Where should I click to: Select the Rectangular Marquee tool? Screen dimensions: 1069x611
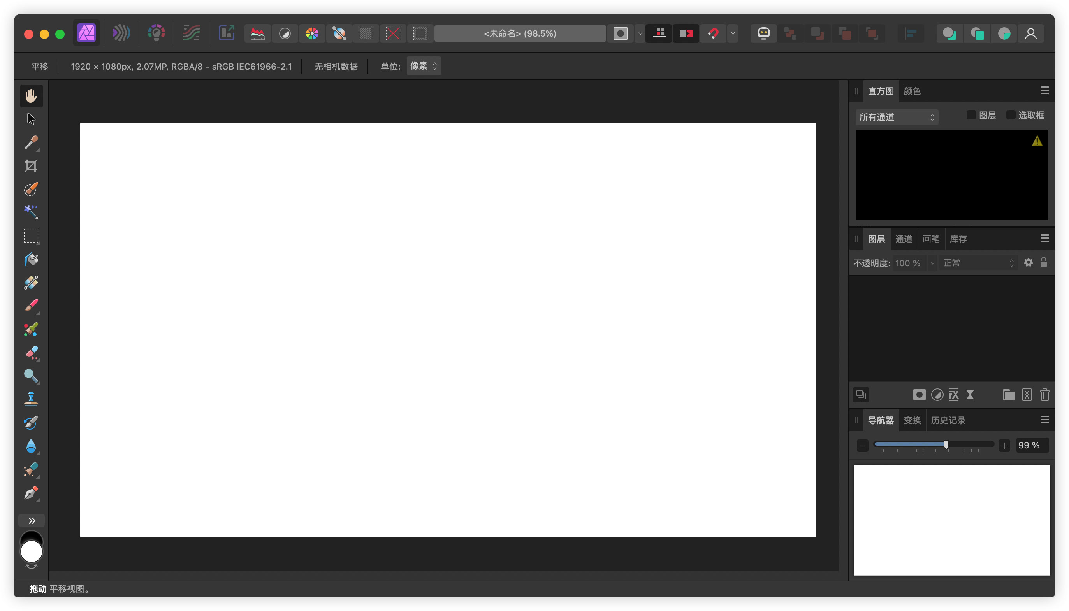click(x=31, y=236)
